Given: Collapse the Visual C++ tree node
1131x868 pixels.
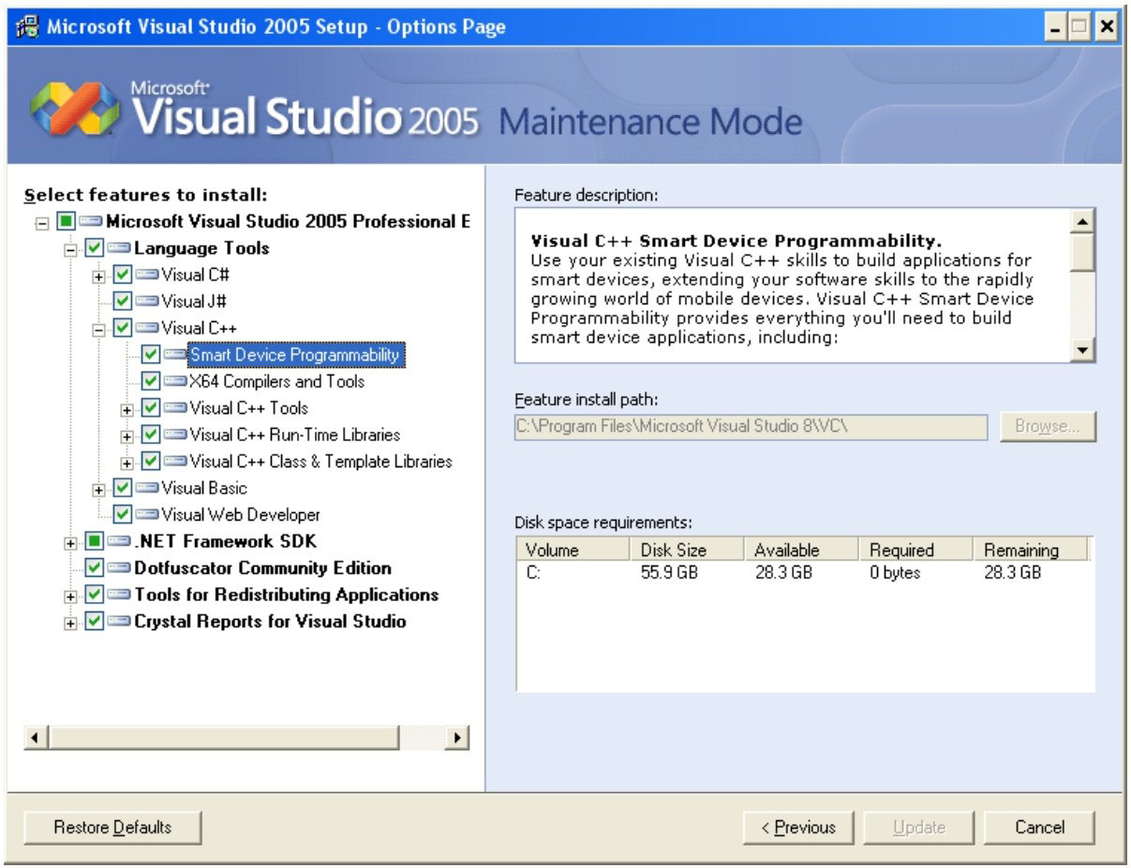Looking at the screenshot, I should pyautogui.click(x=98, y=330).
